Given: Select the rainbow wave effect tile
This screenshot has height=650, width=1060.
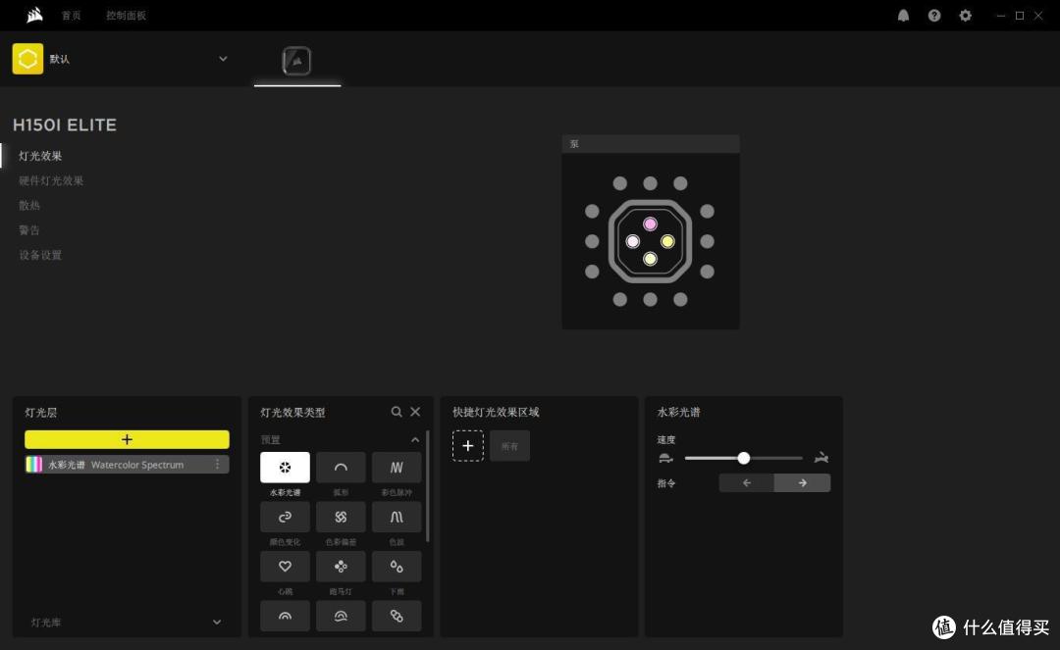Looking at the screenshot, I should [341, 616].
